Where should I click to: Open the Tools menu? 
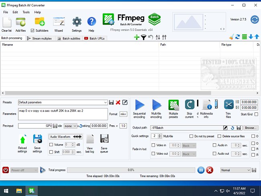coord(26,12)
